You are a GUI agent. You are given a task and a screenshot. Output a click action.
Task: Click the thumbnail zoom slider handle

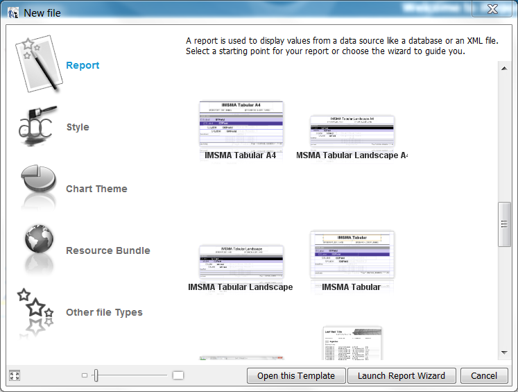pos(96,375)
